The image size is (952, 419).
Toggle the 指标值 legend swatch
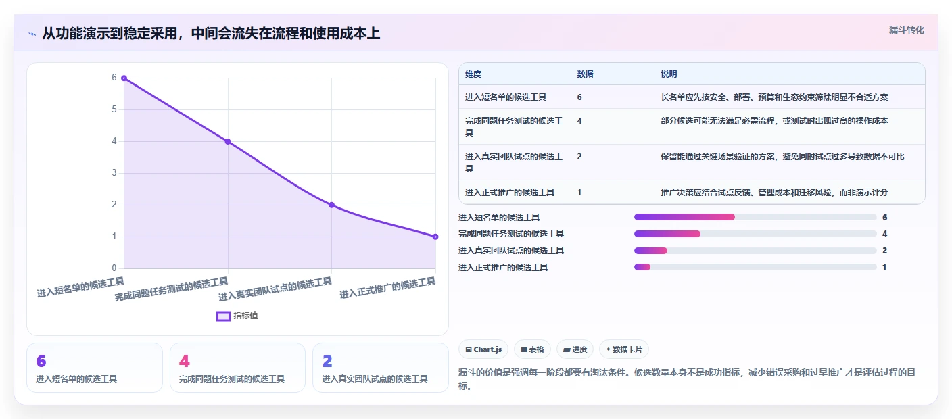click(x=223, y=316)
